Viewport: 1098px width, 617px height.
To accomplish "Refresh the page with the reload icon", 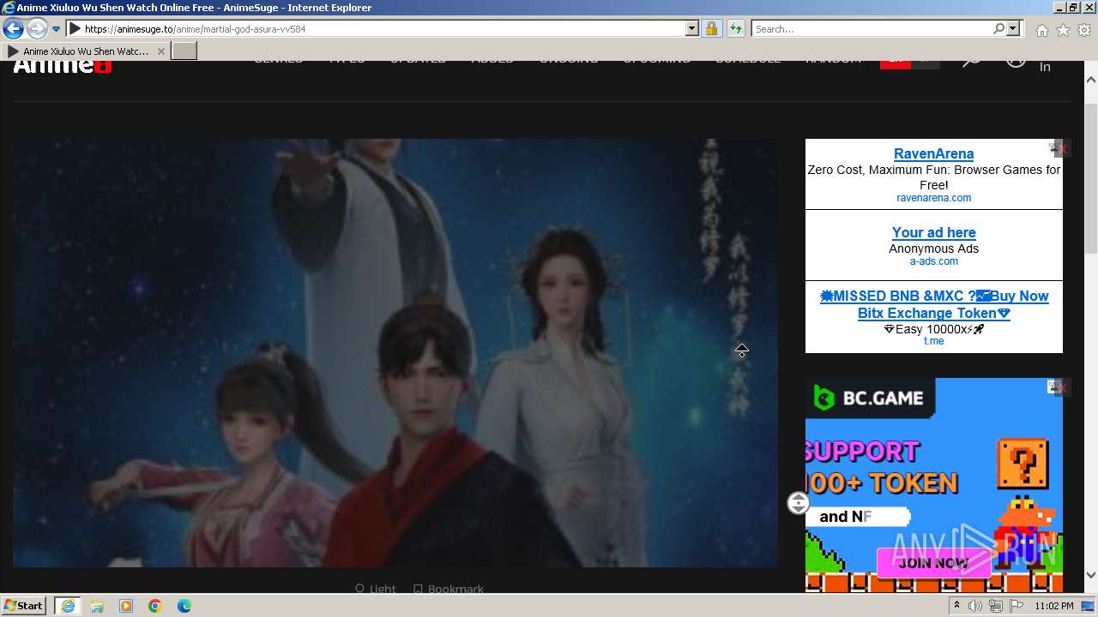I will point(735,28).
